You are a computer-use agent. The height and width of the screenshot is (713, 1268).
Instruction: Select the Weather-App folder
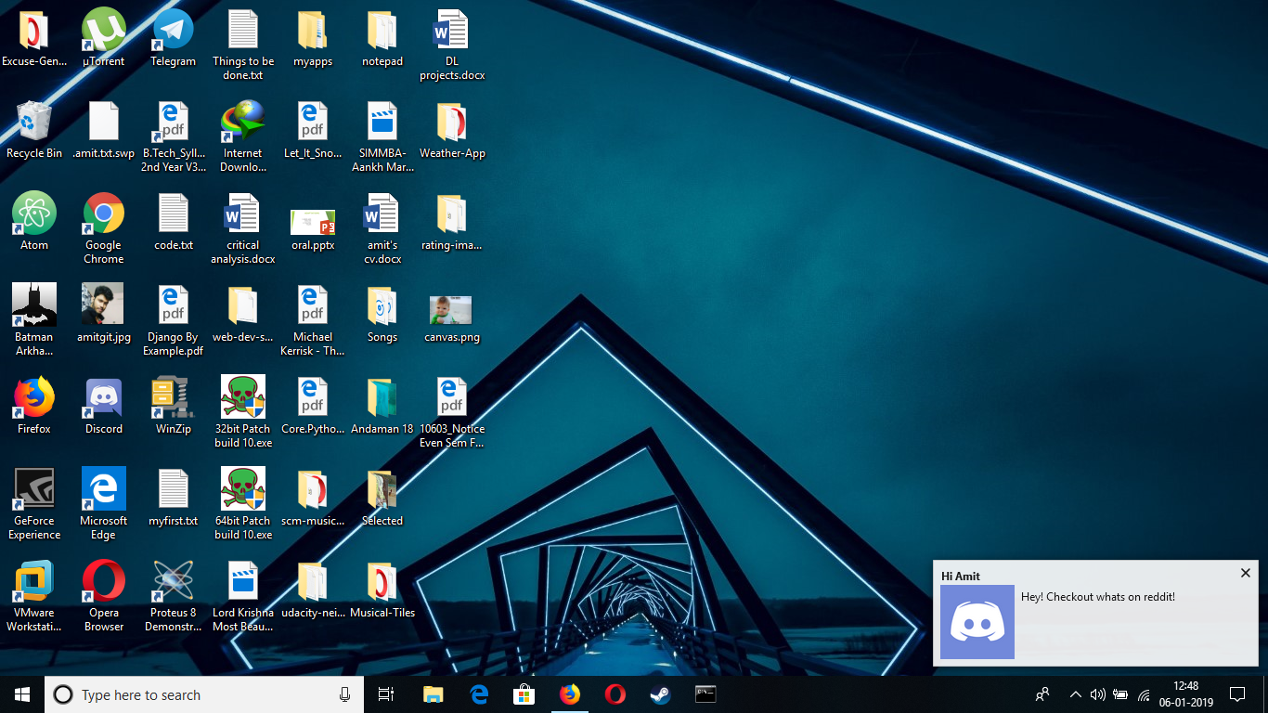pyautogui.click(x=452, y=130)
